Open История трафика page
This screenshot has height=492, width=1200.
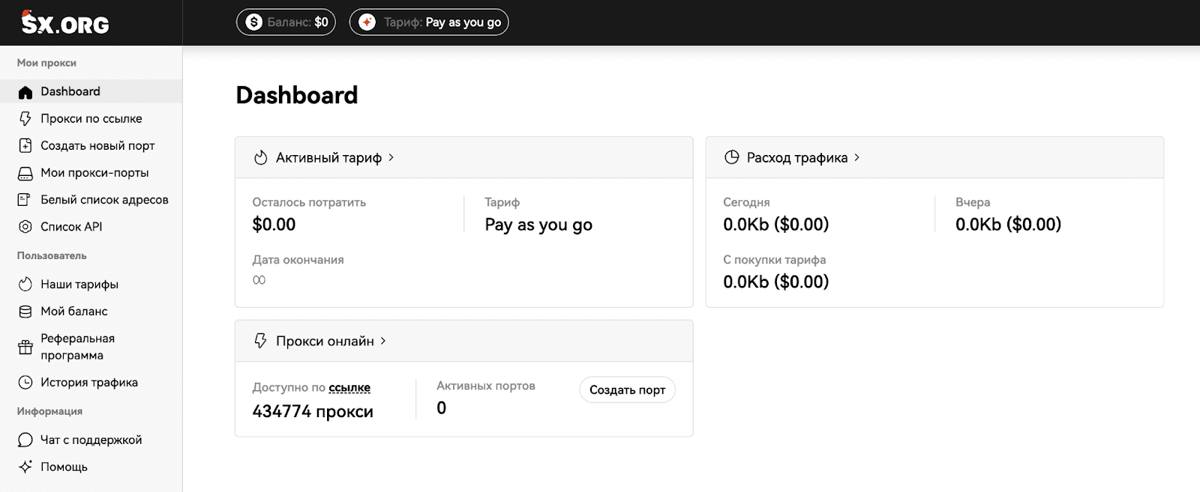91,383
